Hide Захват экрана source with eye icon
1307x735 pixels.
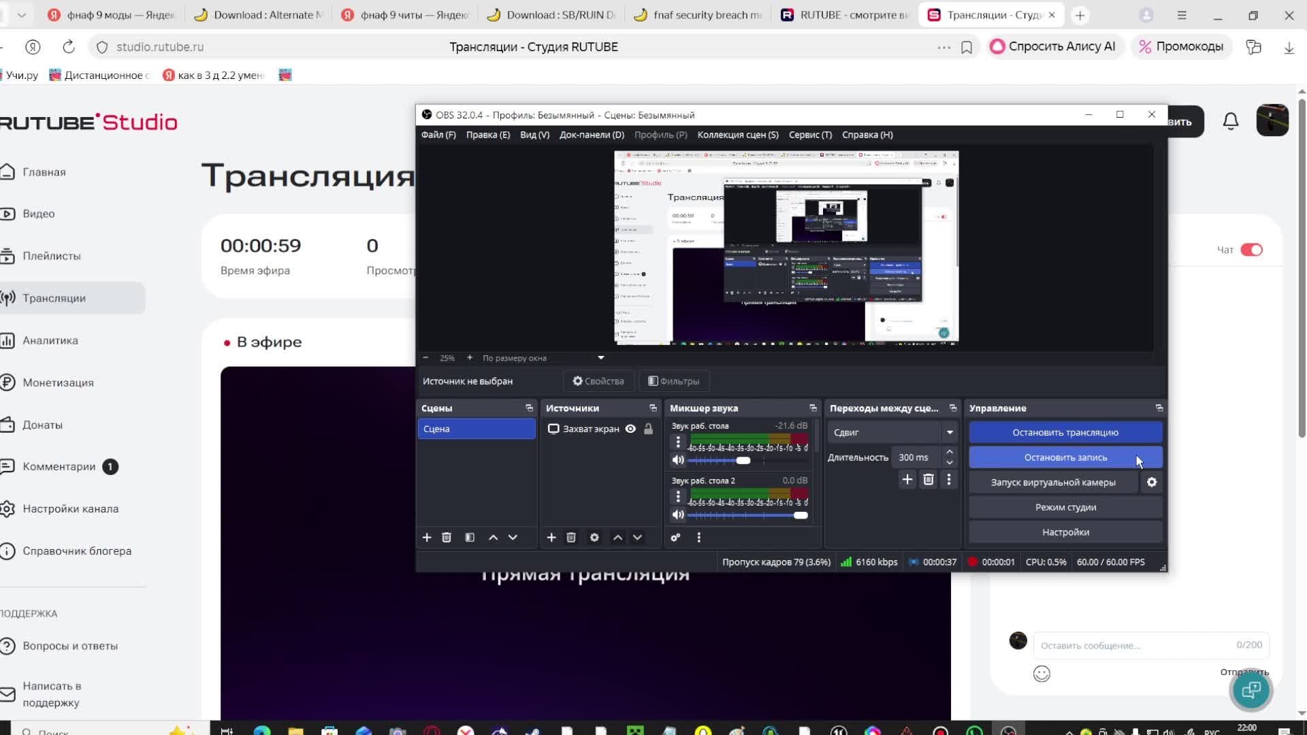(630, 429)
